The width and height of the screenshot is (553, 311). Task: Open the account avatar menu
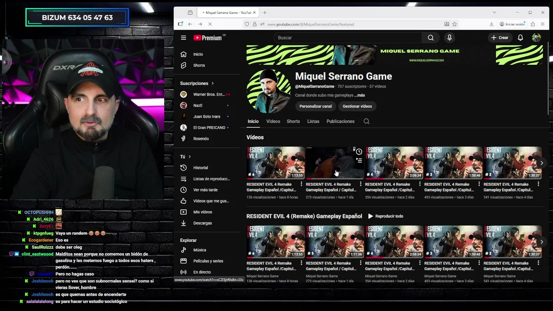536,38
